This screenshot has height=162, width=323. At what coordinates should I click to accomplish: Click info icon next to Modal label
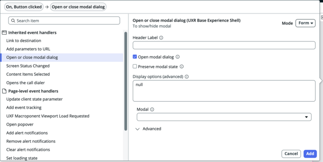pyautogui.click(x=152, y=109)
